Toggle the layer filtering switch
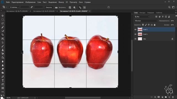 pos(176,16)
